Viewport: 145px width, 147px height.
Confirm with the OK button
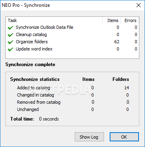tap(124, 137)
